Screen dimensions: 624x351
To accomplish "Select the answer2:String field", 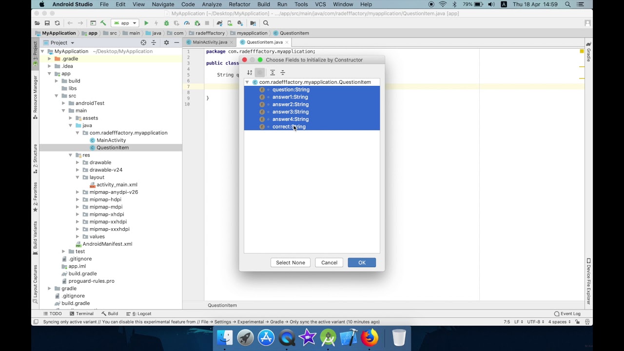I will click(312, 104).
